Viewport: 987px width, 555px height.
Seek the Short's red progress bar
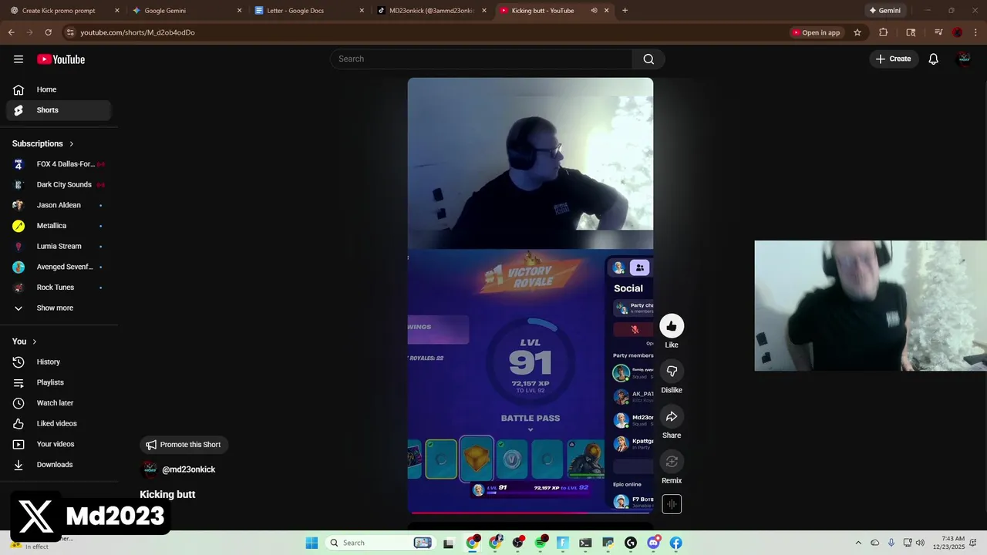tap(531, 512)
